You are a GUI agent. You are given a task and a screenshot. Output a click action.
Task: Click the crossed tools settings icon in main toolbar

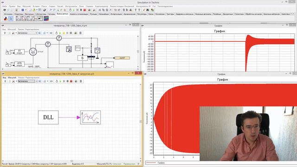[94, 10]
